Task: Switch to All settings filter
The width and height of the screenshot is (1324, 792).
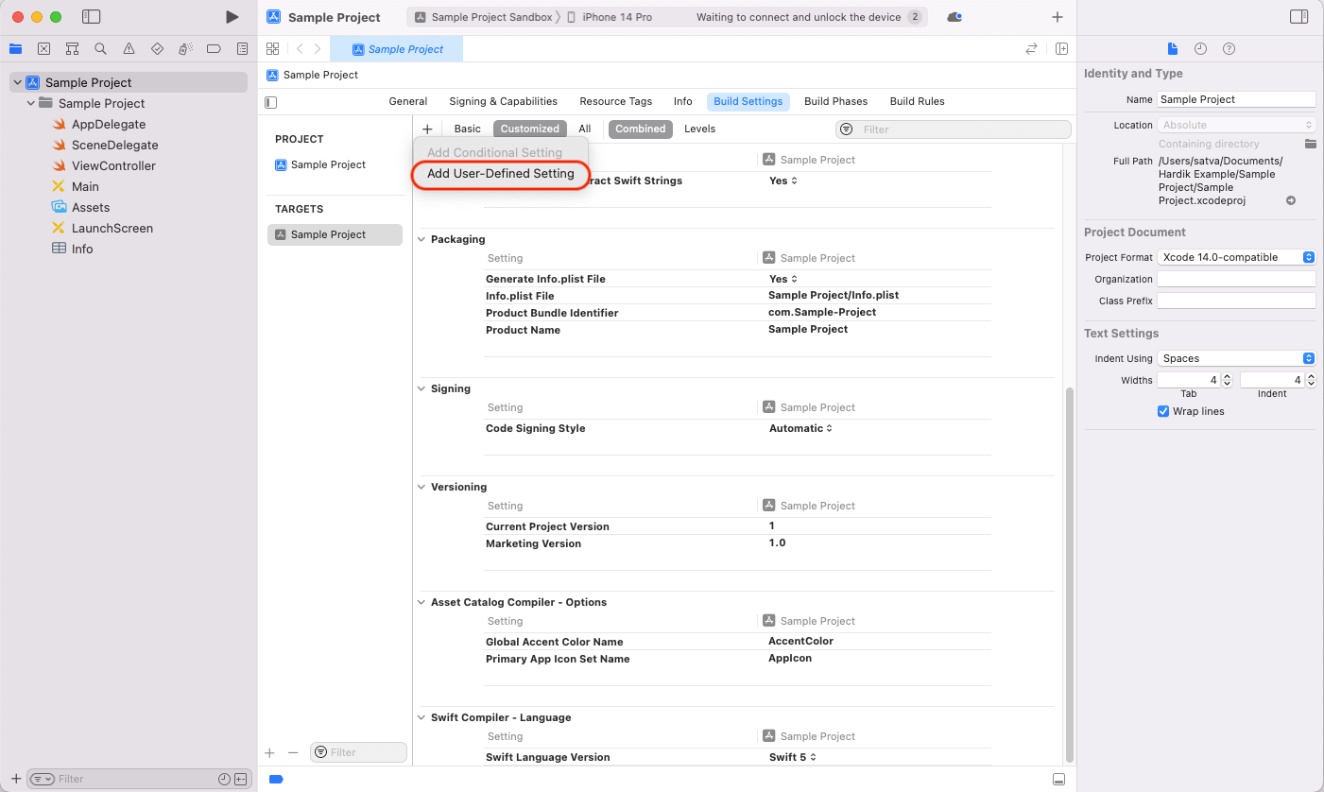Action: (585, 129)
